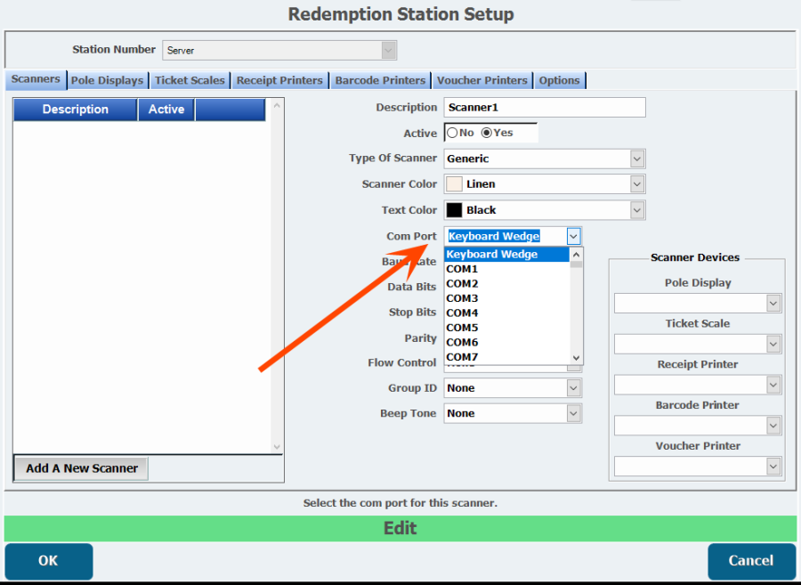The height and width of the screenshot is (585, 801).
Task: Select the No radio button for Active
Action: pyautogui.click(x=452, y=133)
